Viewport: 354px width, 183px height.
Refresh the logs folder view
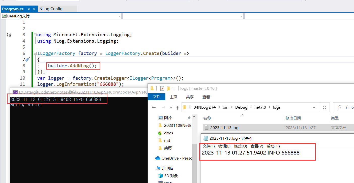pos(324,107)
